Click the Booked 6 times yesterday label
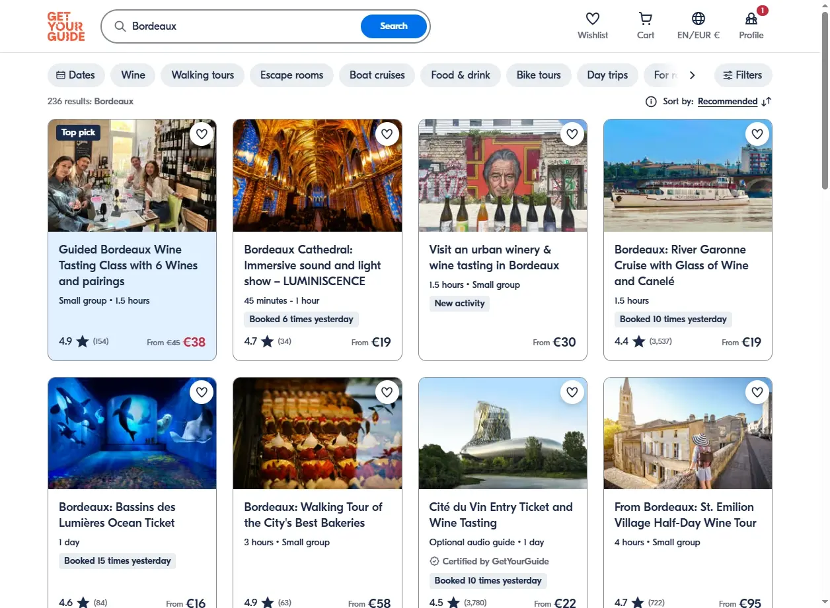The height and width of the screenshot is (608, 830). coord(301,320)
